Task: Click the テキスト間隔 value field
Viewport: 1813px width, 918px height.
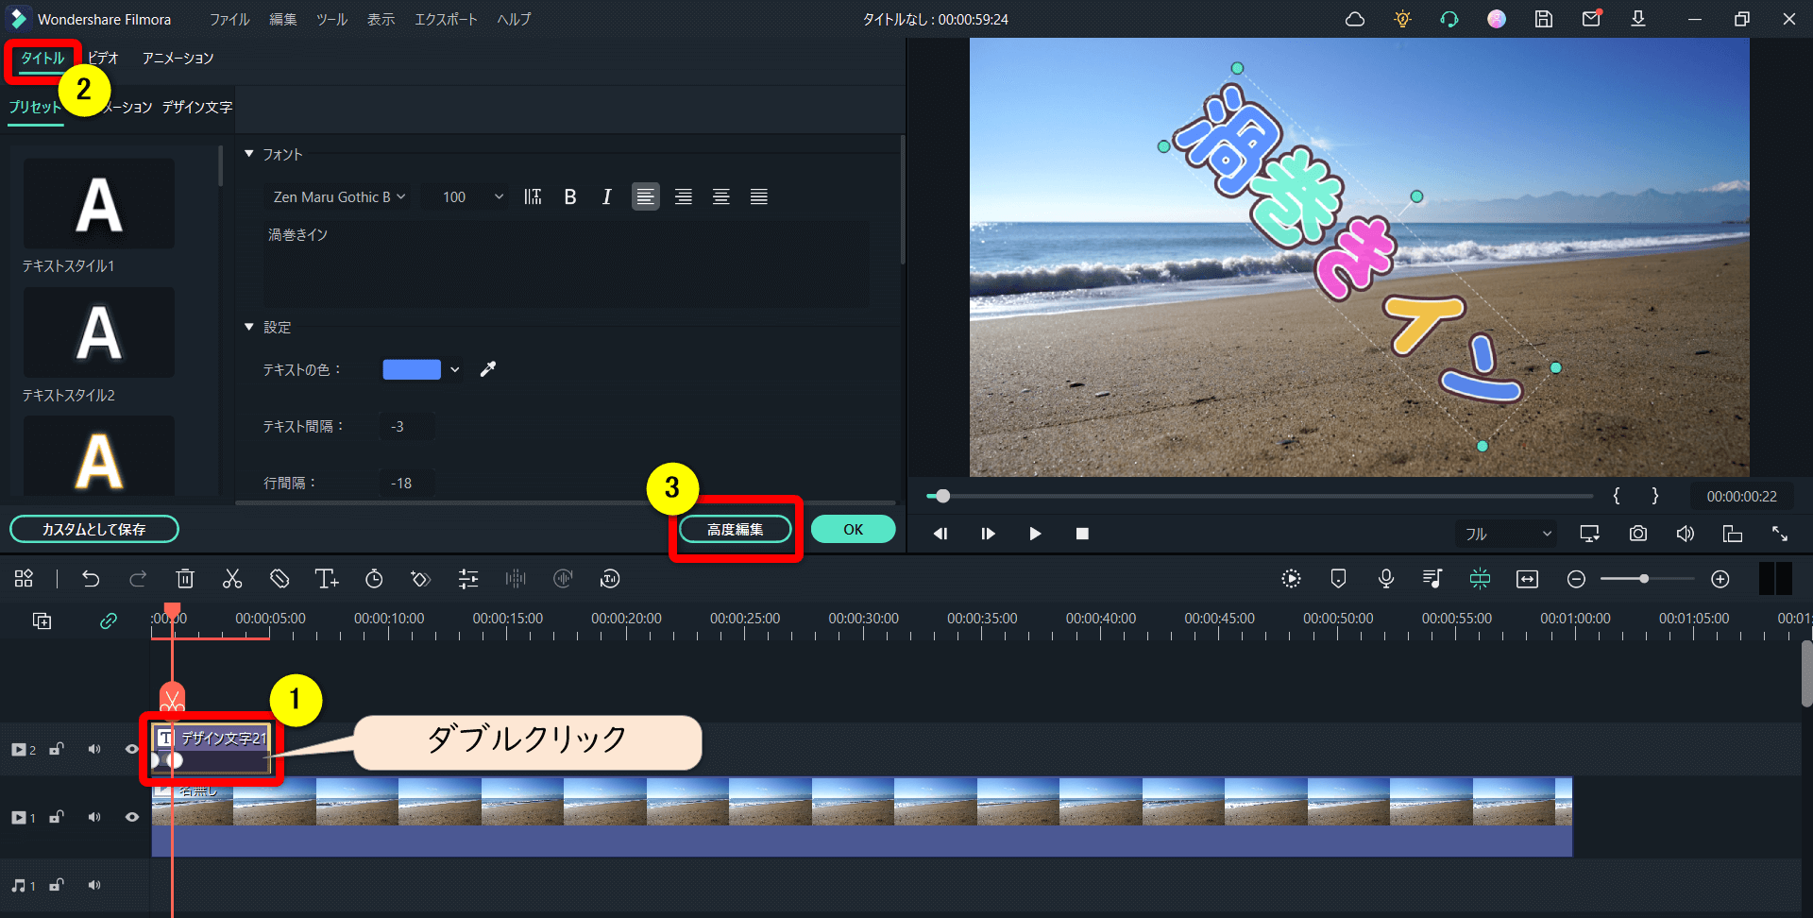Action: point(407,426)
